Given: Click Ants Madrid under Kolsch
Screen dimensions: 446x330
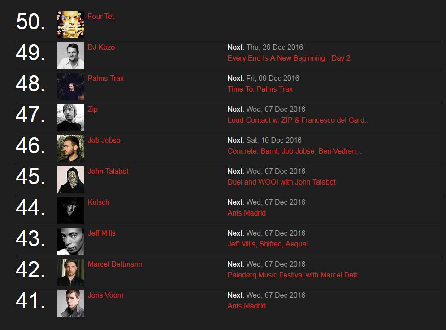Looking at the screenshot, I should pyautogui.click(x=247, y=213).
